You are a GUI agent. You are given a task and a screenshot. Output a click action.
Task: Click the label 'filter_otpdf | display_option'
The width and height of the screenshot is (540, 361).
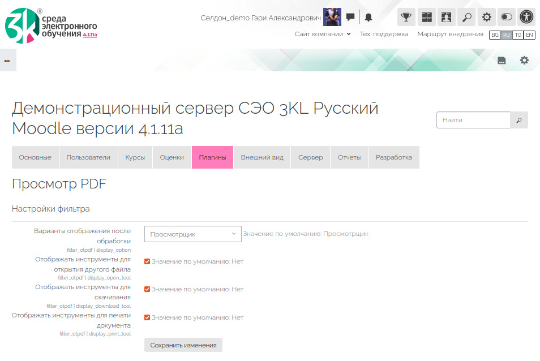click(99, 250)
